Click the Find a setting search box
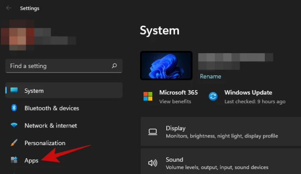 click(64, 66)
